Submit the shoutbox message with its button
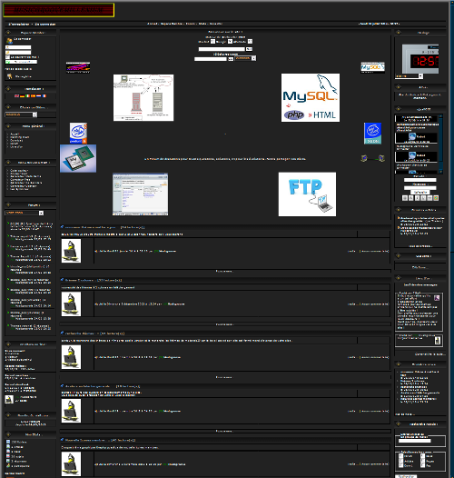454x478 pixels. click(420, 192)
